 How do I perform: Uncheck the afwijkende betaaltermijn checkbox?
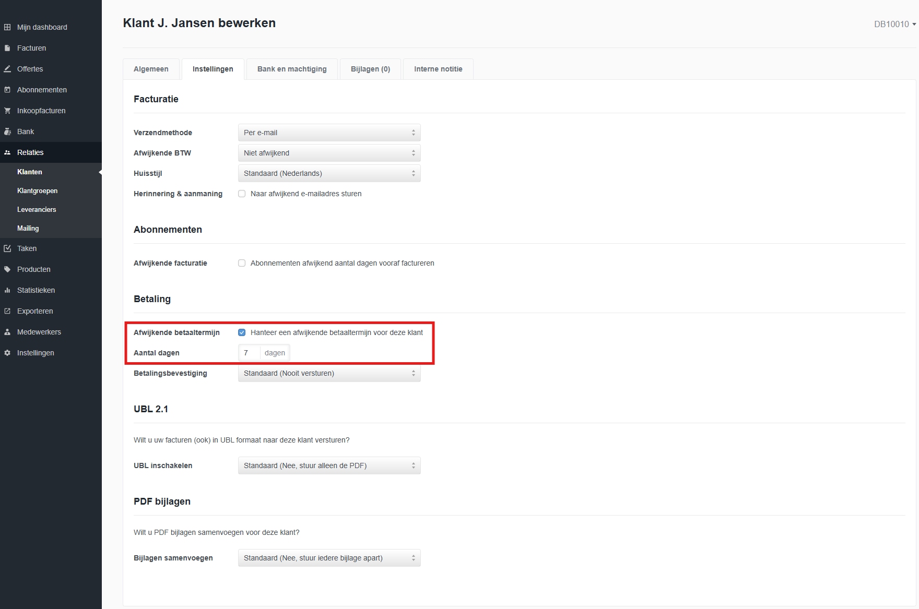(x=242, y=332)
